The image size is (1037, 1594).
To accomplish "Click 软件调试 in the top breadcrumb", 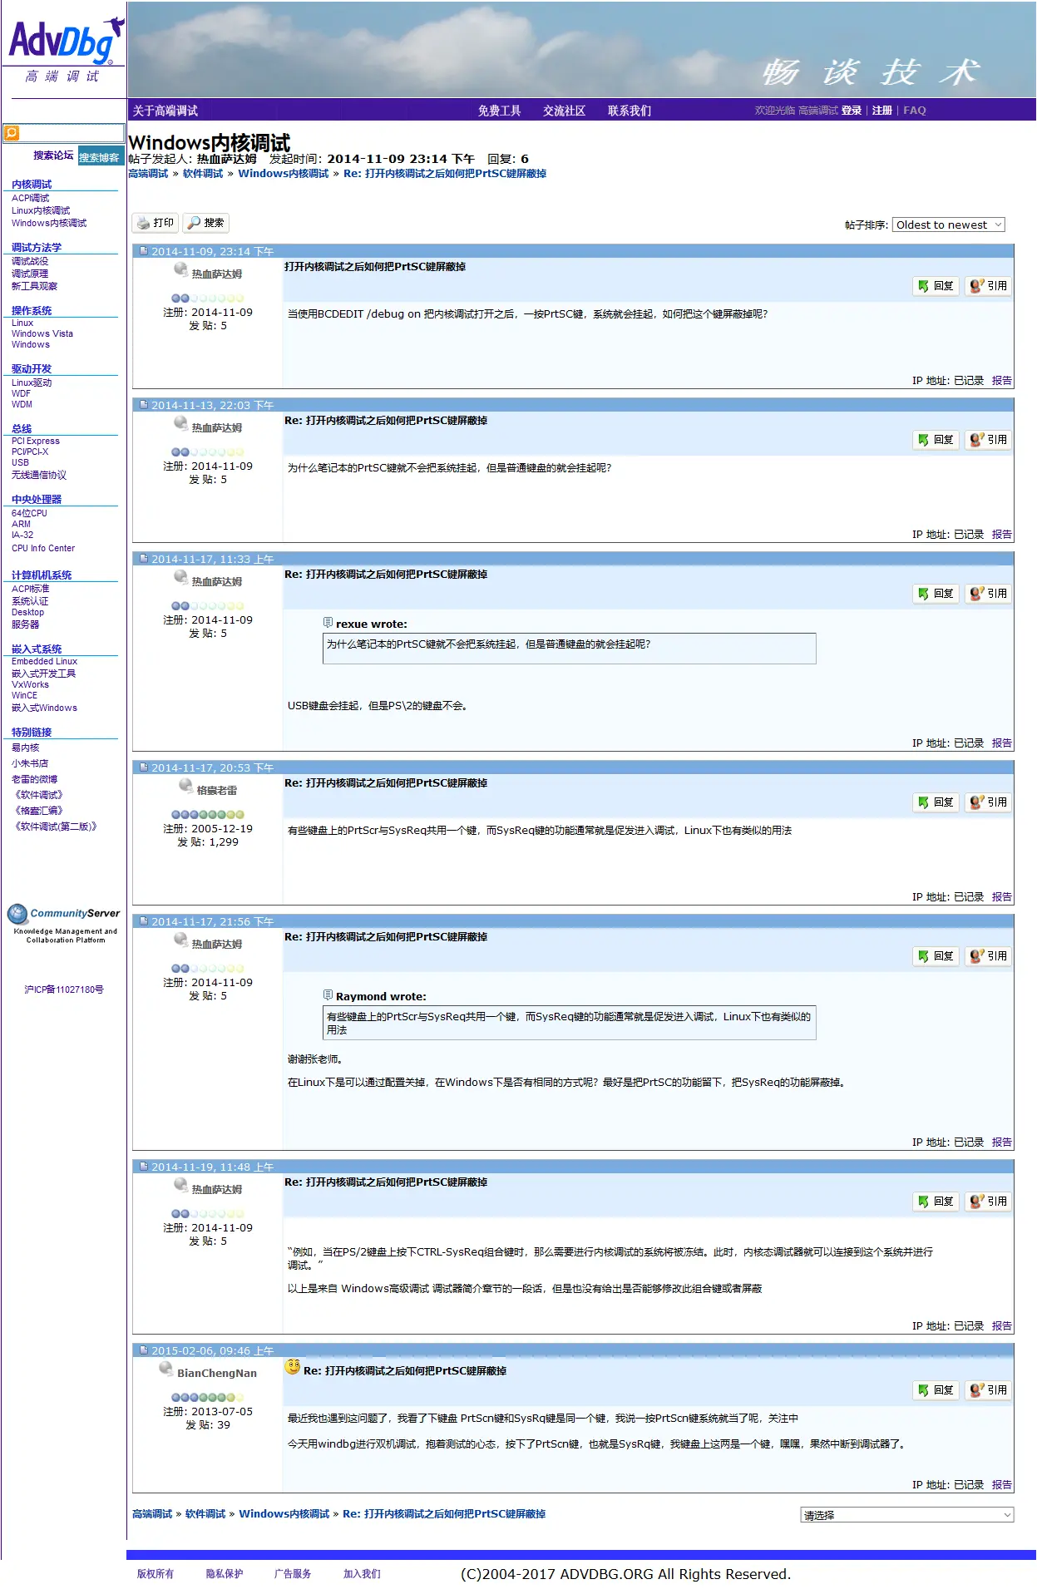I will pyautogui.click(x=203, y=174).
